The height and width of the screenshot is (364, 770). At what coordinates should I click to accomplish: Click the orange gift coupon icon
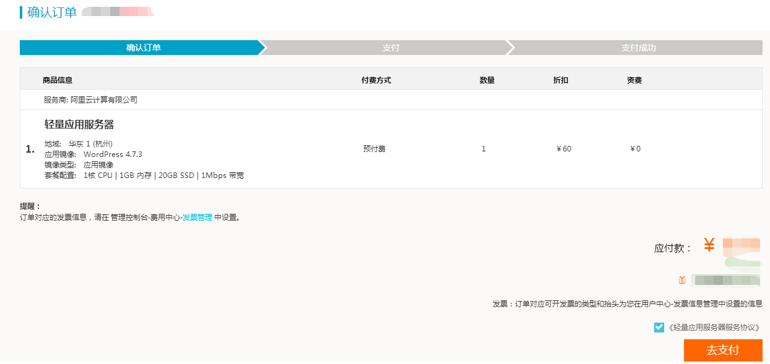pos(681,281)
